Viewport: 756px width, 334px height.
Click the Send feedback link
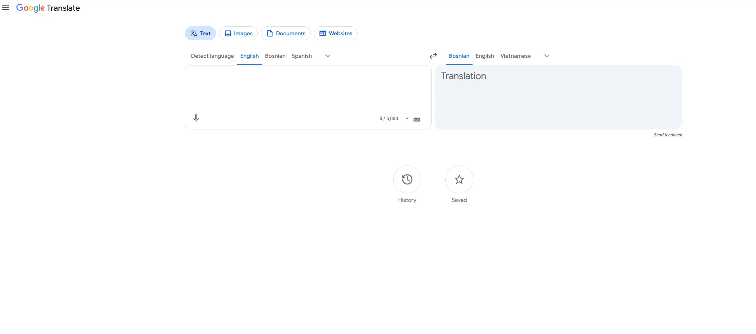(667, 135)
